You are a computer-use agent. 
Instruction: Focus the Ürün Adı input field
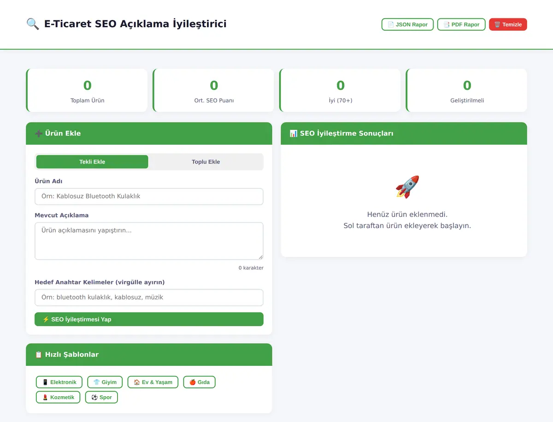click(149, 196)
